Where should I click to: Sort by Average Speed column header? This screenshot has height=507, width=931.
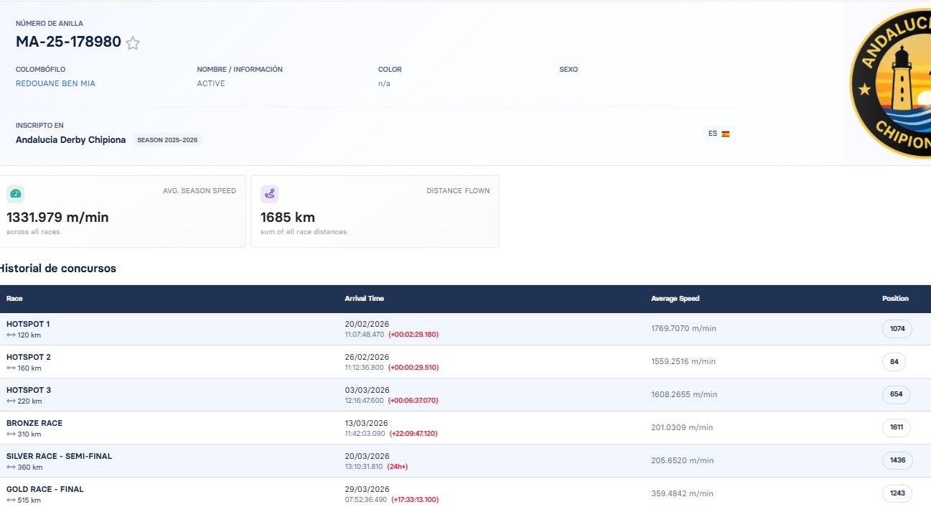point(675,299)
